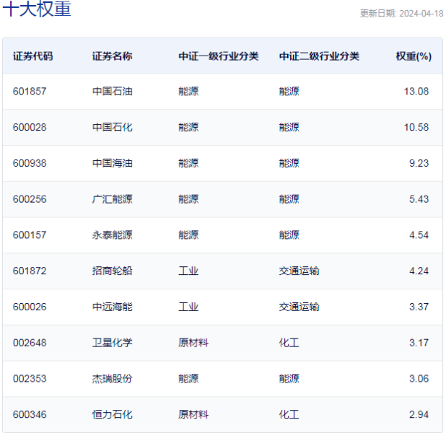This screenshot has height=433, width=446.
Task: Click 化工 in the 恒力石化 row
Action: click(289, 415)
